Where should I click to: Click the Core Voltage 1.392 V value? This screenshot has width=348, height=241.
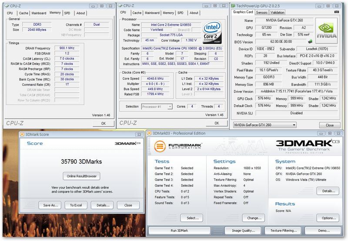coord(191,40)
